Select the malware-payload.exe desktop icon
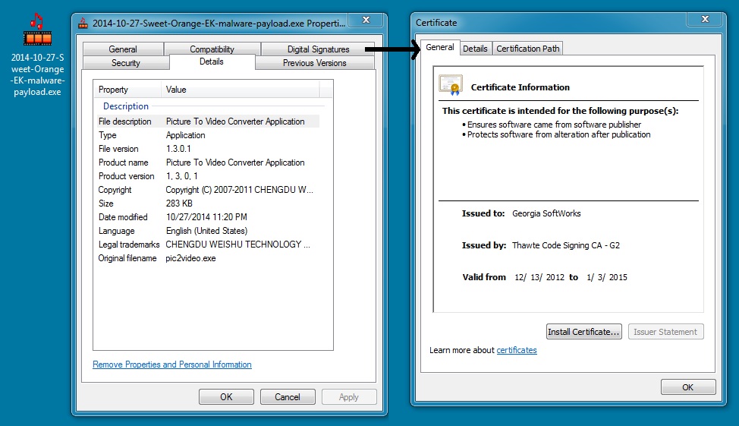 (x=37, y=55)
